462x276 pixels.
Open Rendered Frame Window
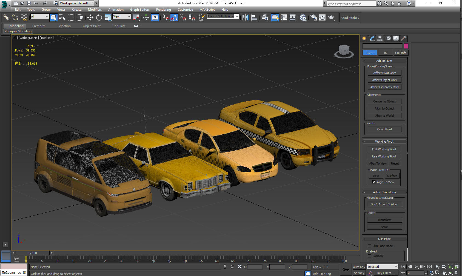point(322,18)
